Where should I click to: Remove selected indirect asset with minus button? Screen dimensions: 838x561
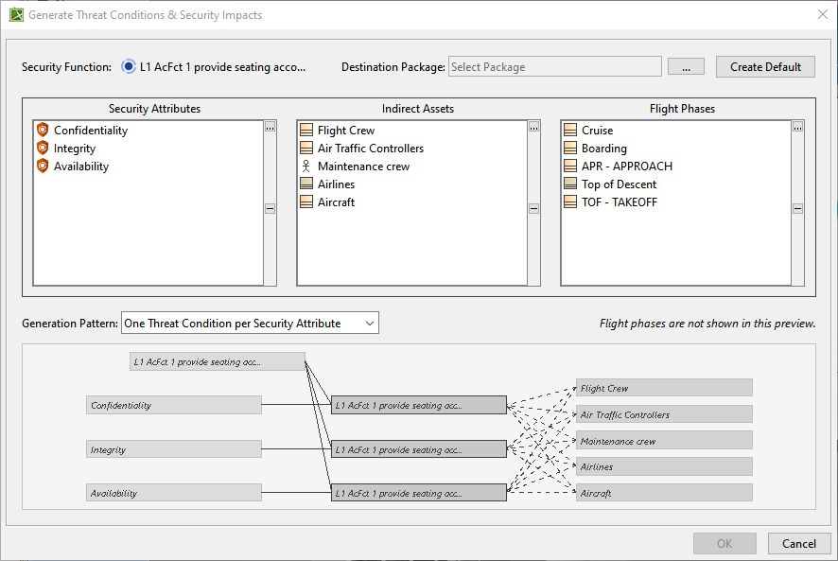[533, 209]
